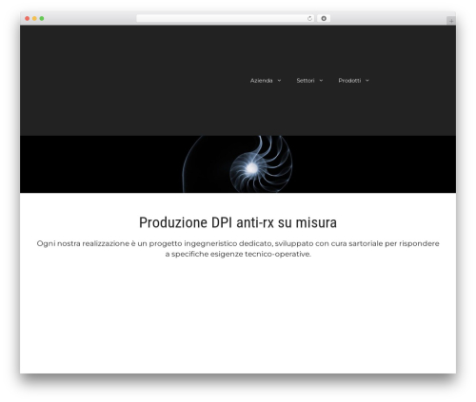Click the heading Produzione DPI anti-rx su misura
The height and width of the screenshot is (402, 476).
pyautogui.click(x=238, y=222)
